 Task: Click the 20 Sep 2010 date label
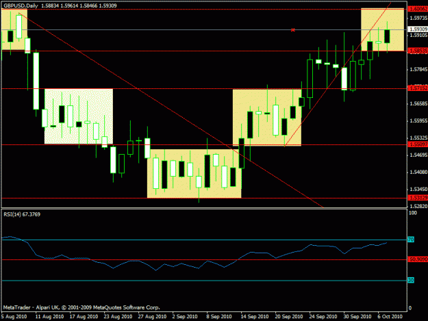click(289, 316)
